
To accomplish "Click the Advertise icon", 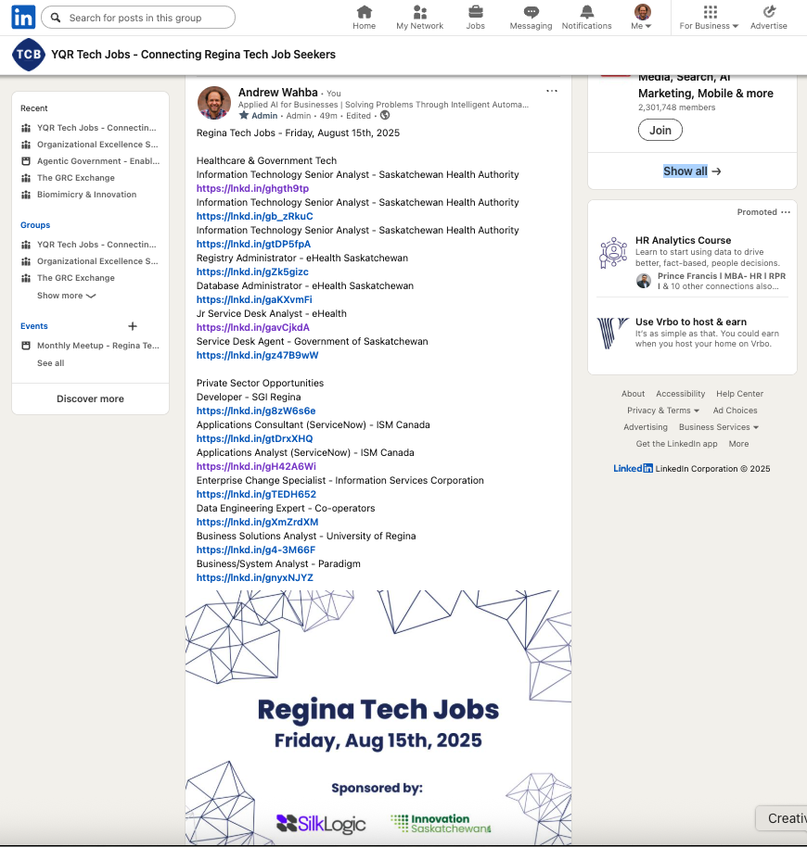I will 768,12.
